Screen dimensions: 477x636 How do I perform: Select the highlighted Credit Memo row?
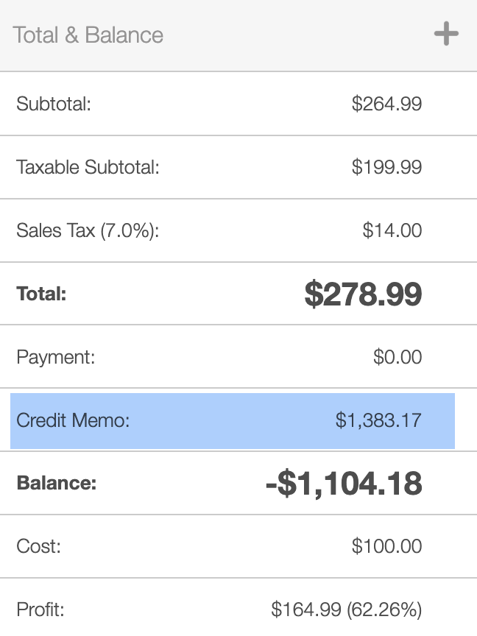pos(233,420)
